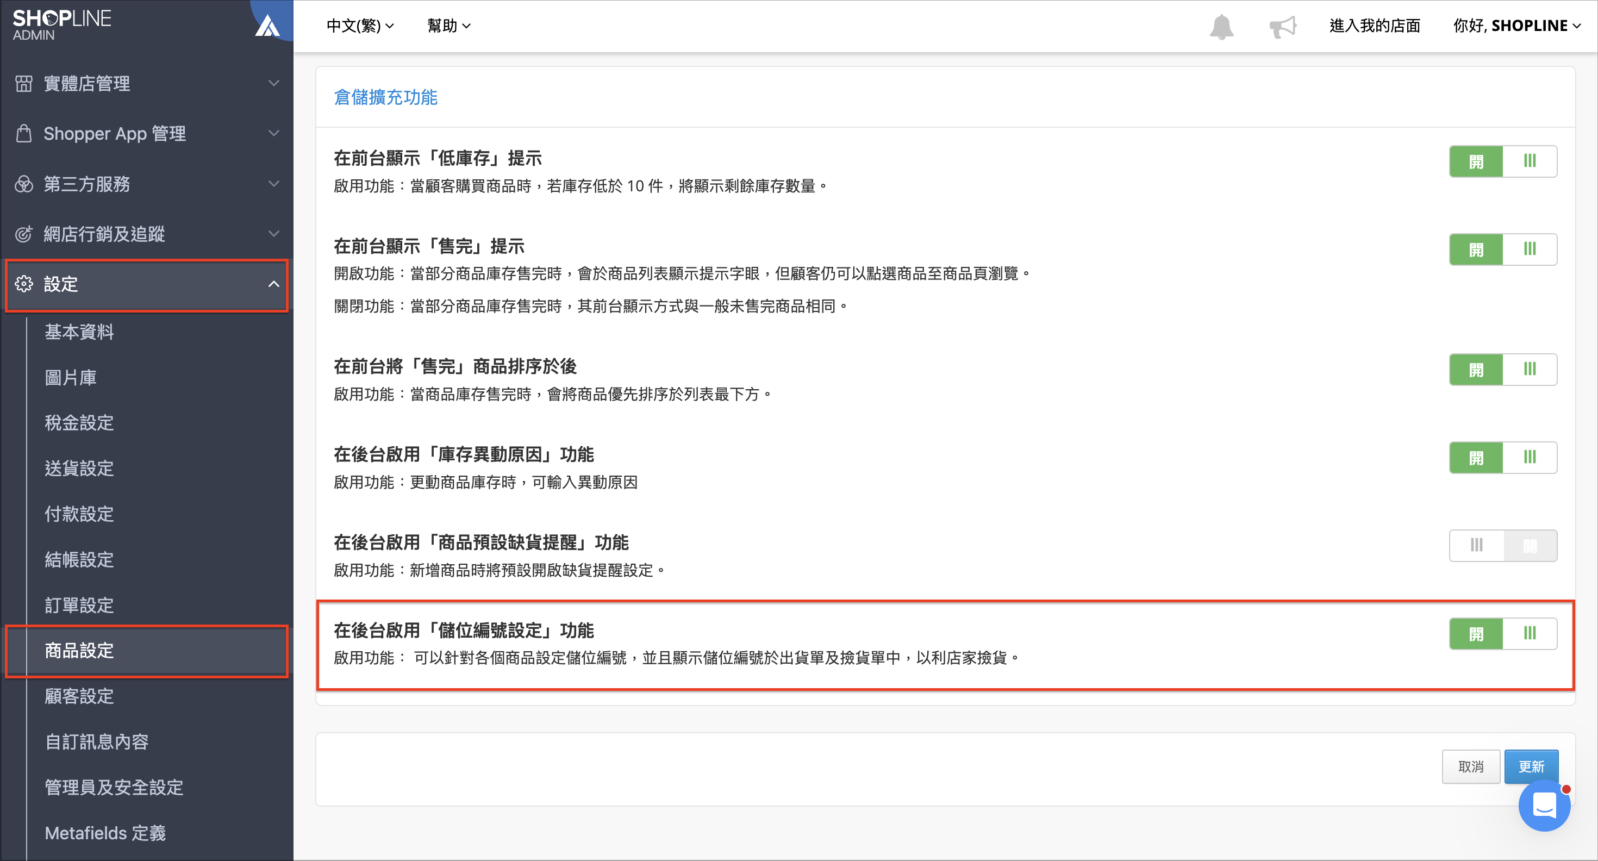Open 圖片庫 in sidebar

tap(71, 378)
